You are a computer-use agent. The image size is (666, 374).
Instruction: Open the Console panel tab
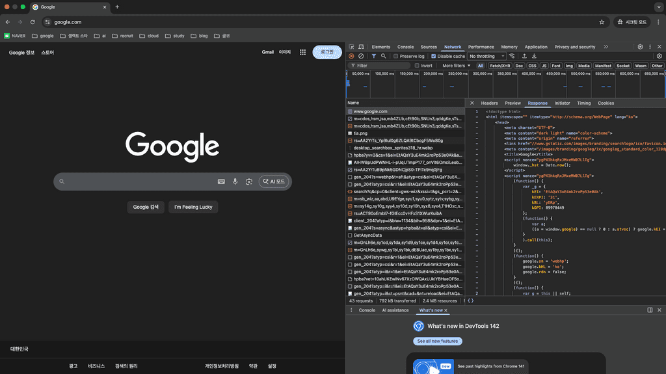(x=405, y=47)
